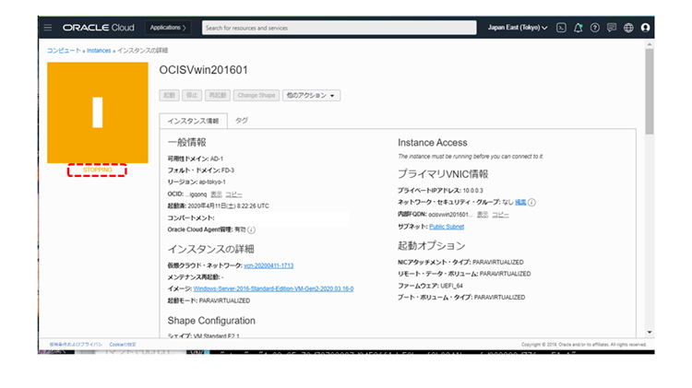Switch to the タグ tab
This screenshot has height=388, width=692.
(x=242, y=121)
